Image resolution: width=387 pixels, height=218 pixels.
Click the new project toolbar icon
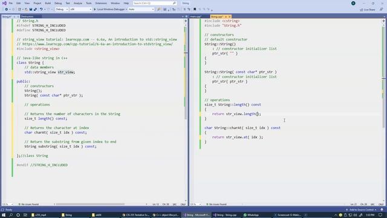tap(19, 10)
